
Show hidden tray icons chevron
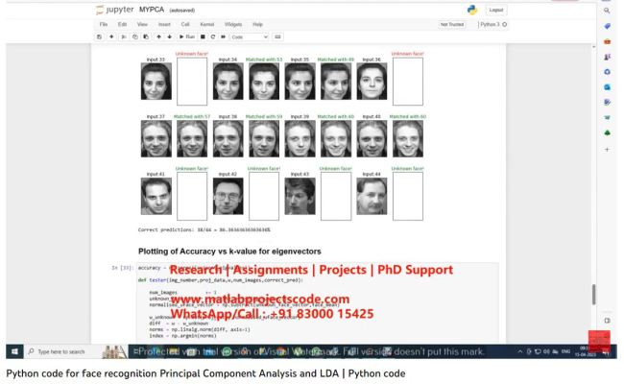click(x=519, y=351)
